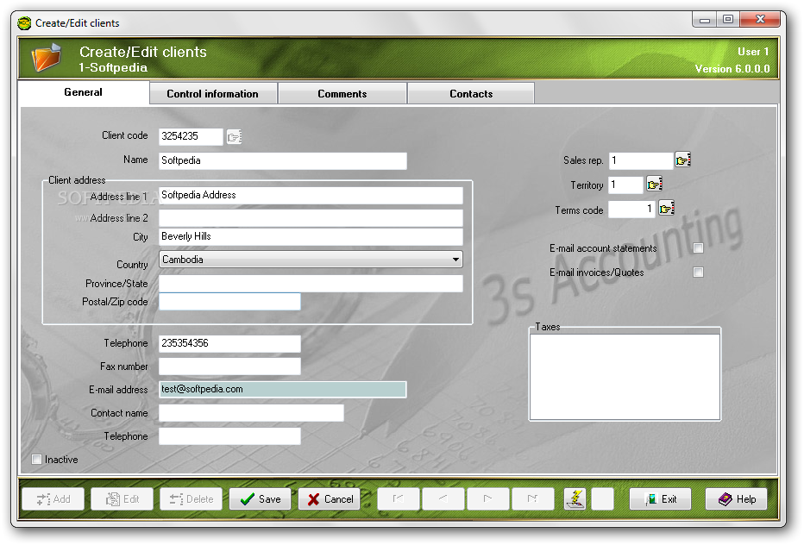The width and height of the screenshot is (804, 545).
Task: Go to the last record navigation icon
Action: [533, 498]
